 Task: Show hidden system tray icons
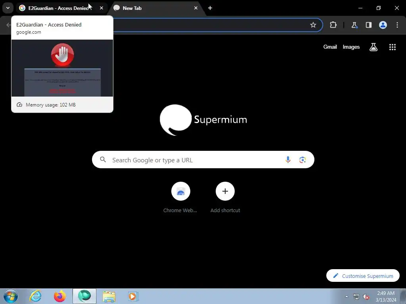pyautogui.click(x=347, y=296)
